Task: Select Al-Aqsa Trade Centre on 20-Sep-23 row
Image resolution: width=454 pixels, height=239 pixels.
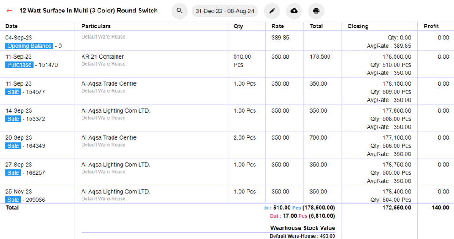Action: [109, 137]
